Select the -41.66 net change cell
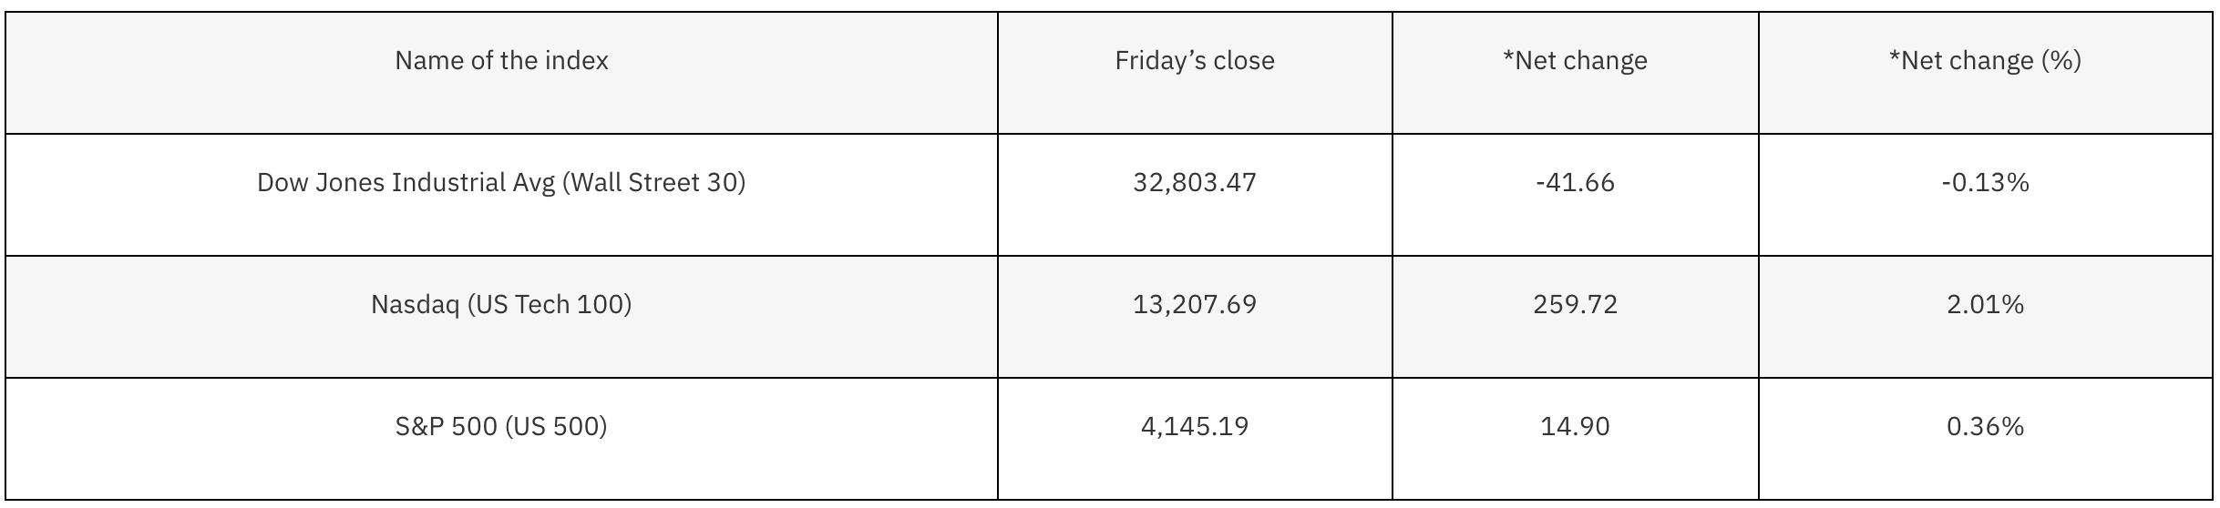Viewport: 2220px width, 508px height. (x=1575, y=183)
